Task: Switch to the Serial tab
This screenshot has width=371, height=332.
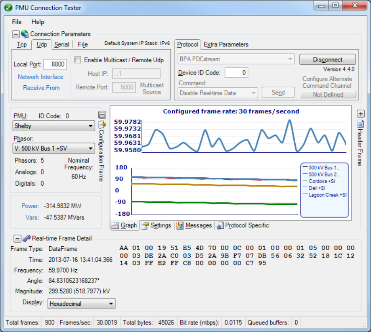Action: [x=62, y=44]
